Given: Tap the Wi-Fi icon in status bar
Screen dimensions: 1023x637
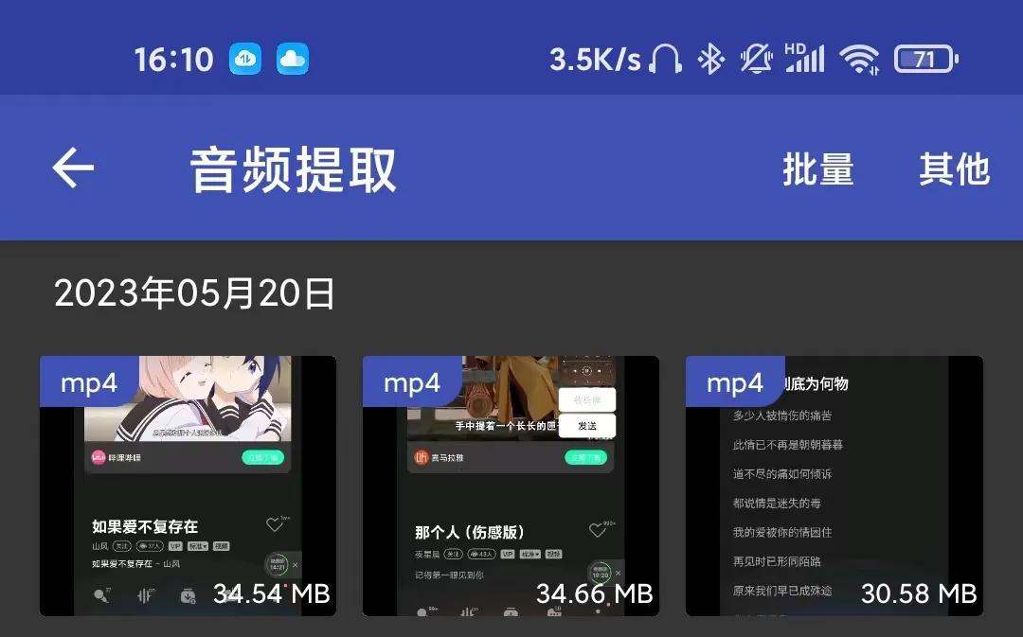Looking at the screenshot, I should click(860, 58).
